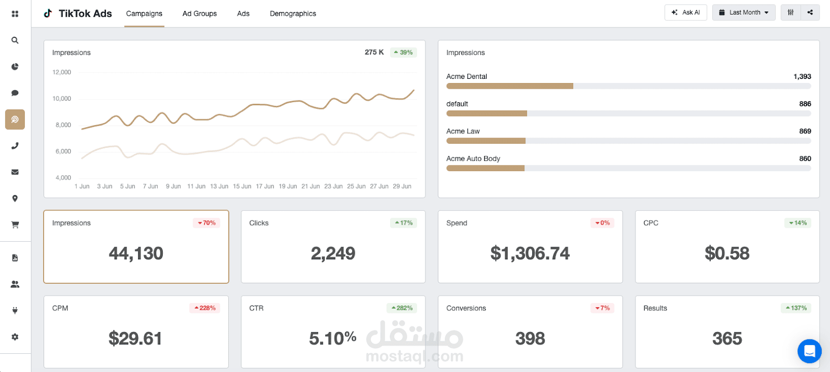Open the live chat bubble button
This screenshot has height=372, width=830.
(x=809, y=351)
